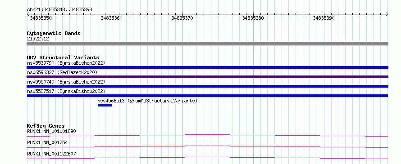Open variant nsv6596327 (Sedlazeck2020) label
This screenshot has width=401, height=164.
[62, 72]
